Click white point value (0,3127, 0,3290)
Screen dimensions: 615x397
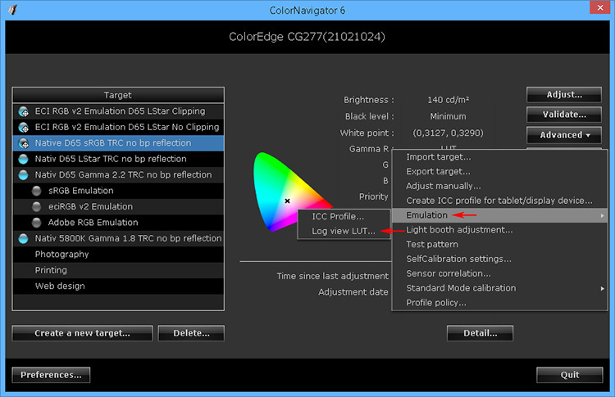pyautogui.click(x=448, y=133)
